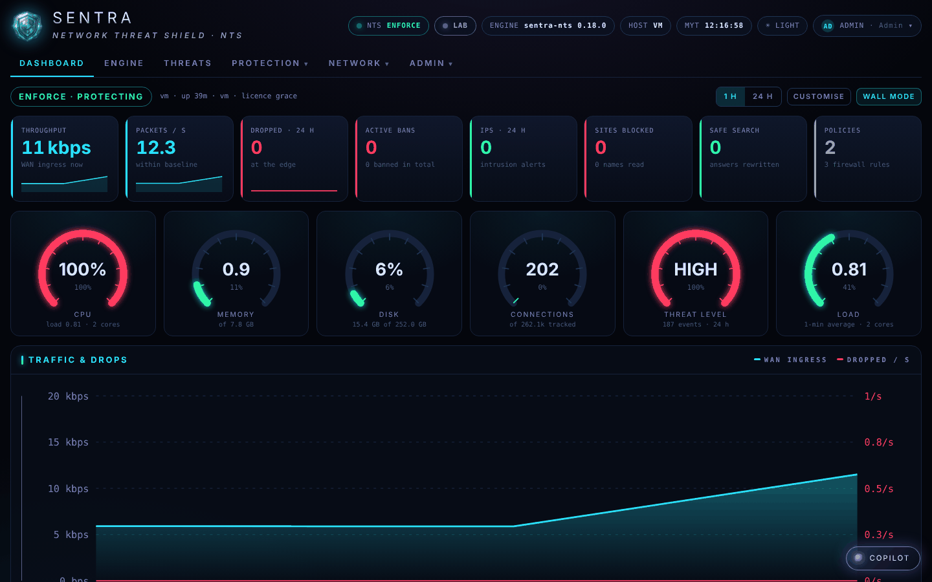Screen dimensions: 932x582
Task: Open the PACKETS / S card
Action: click(x=179, y=159)
